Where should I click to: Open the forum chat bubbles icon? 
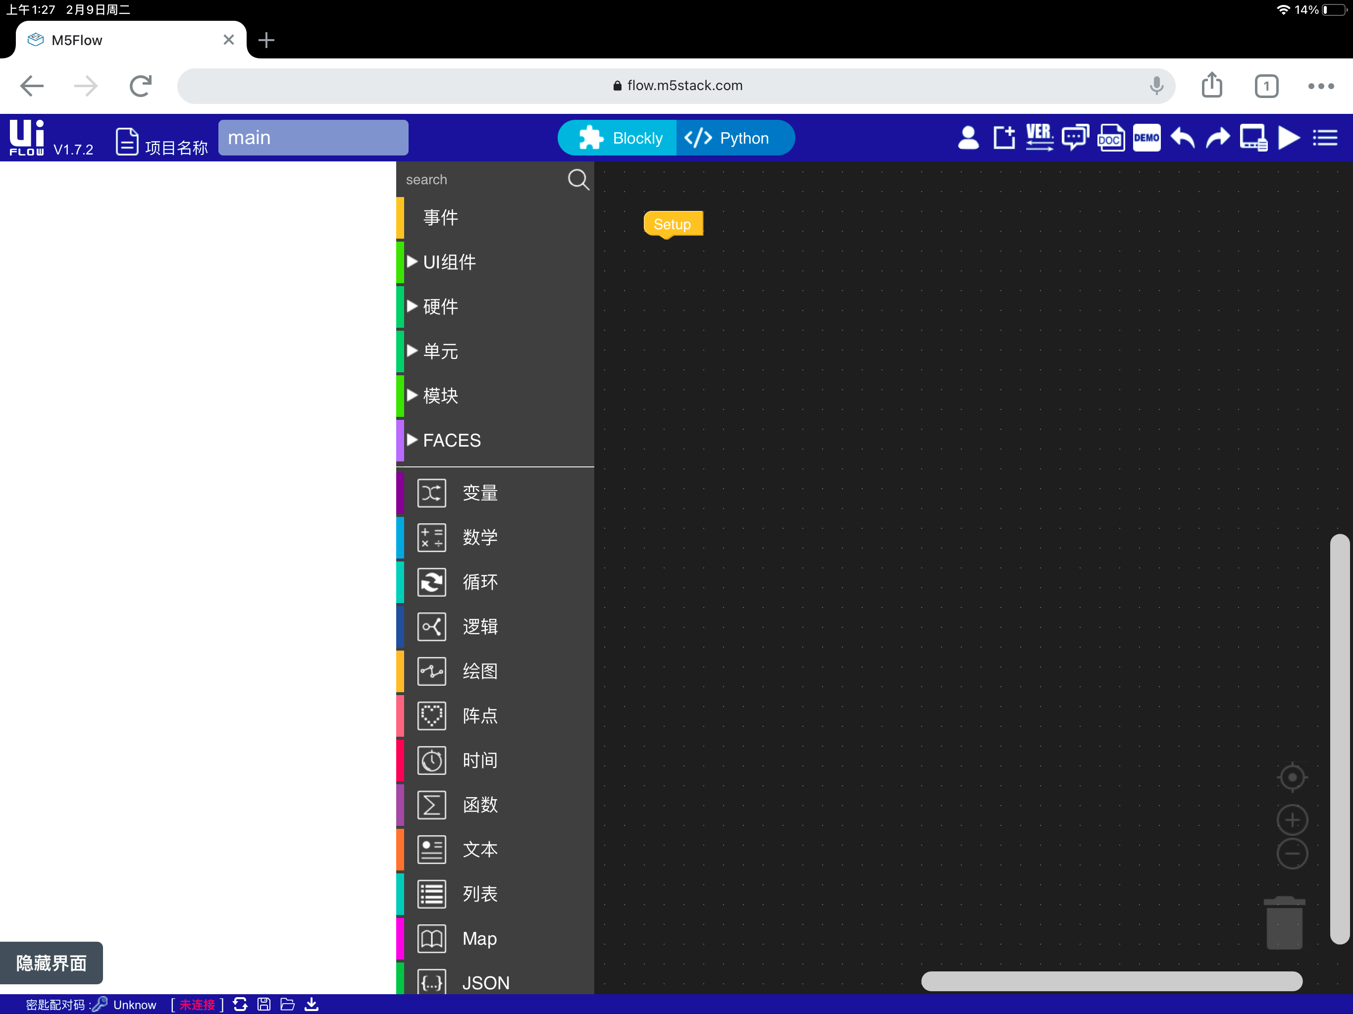[x=1075, y=138]
